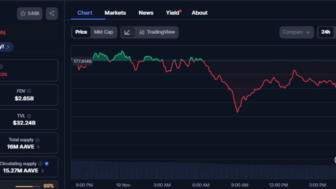336x189 pixels.
Task: Switch to the Chart tab
Action: 85,13
